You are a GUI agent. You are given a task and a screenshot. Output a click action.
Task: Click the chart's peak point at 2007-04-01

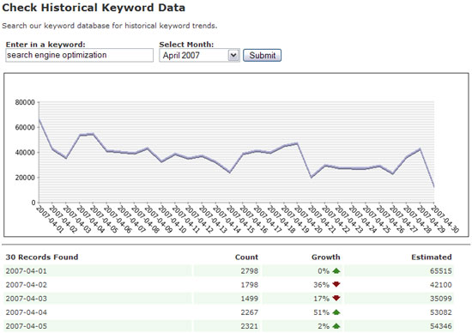tap(39, 120)
